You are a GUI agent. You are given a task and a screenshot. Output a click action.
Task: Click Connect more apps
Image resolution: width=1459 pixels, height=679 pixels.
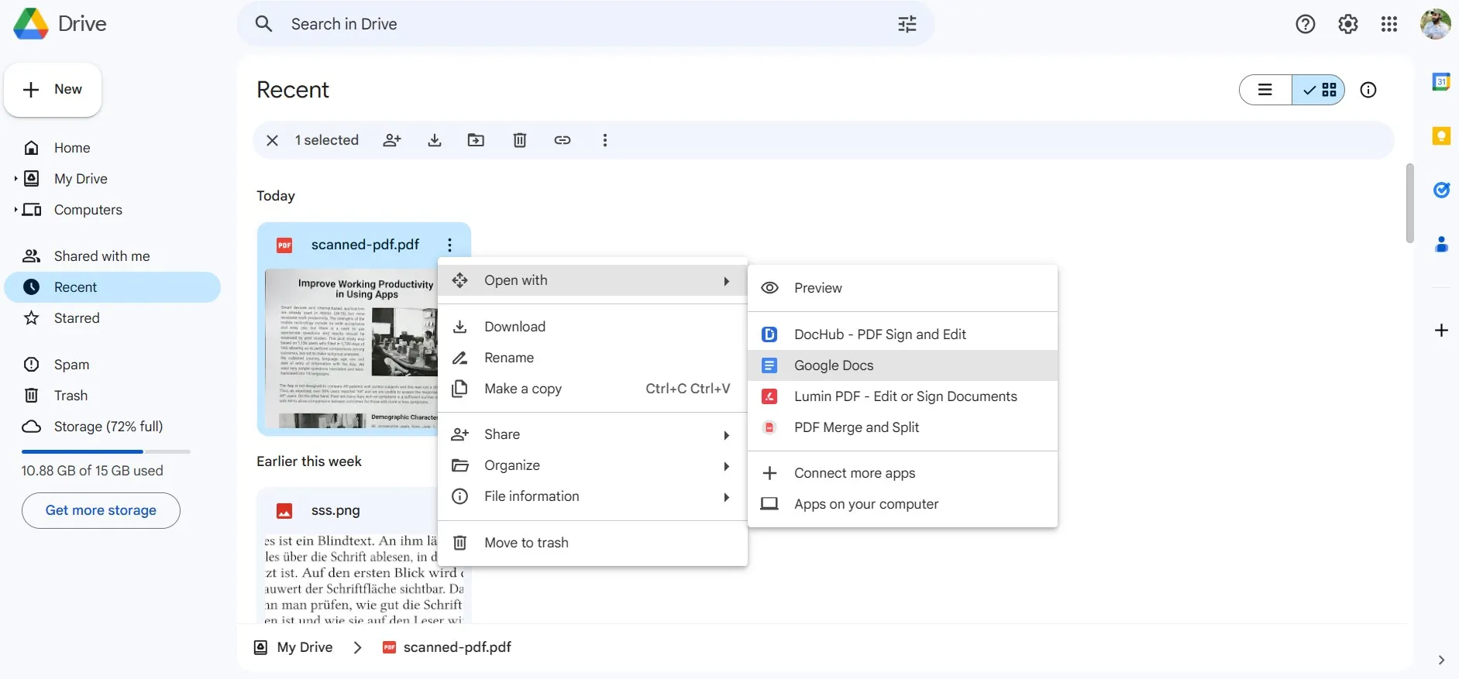tap(902, 473)
